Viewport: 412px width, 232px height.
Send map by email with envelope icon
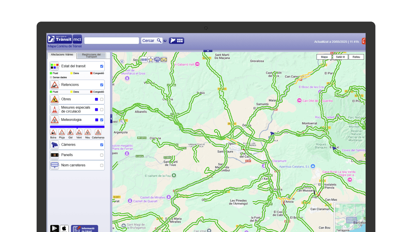click(164, 60)
